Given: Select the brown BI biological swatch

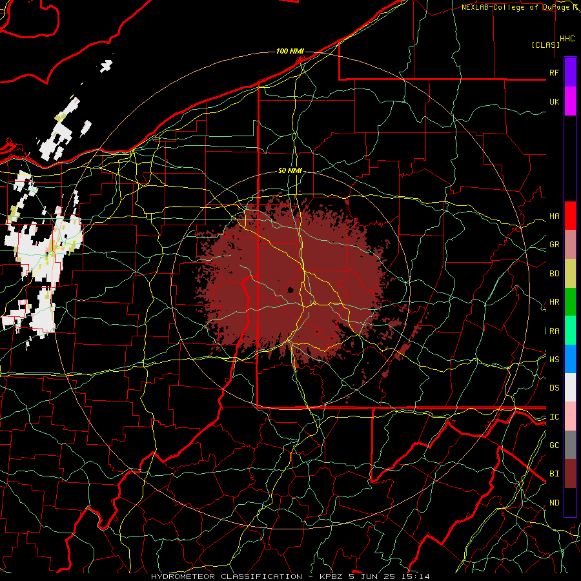Looking at the screenshot, I should pos(570,474).
